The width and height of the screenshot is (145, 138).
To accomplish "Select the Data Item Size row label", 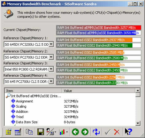I will tap(27, 122).
